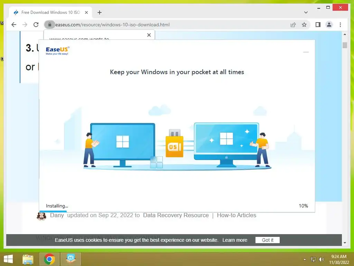Click the EaseUS logo in installer
The width and height of the screenshot is (354, 266).
(58, 51)
